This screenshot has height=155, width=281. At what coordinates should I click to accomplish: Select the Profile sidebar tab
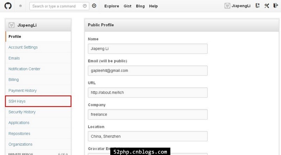click(38, 36)
